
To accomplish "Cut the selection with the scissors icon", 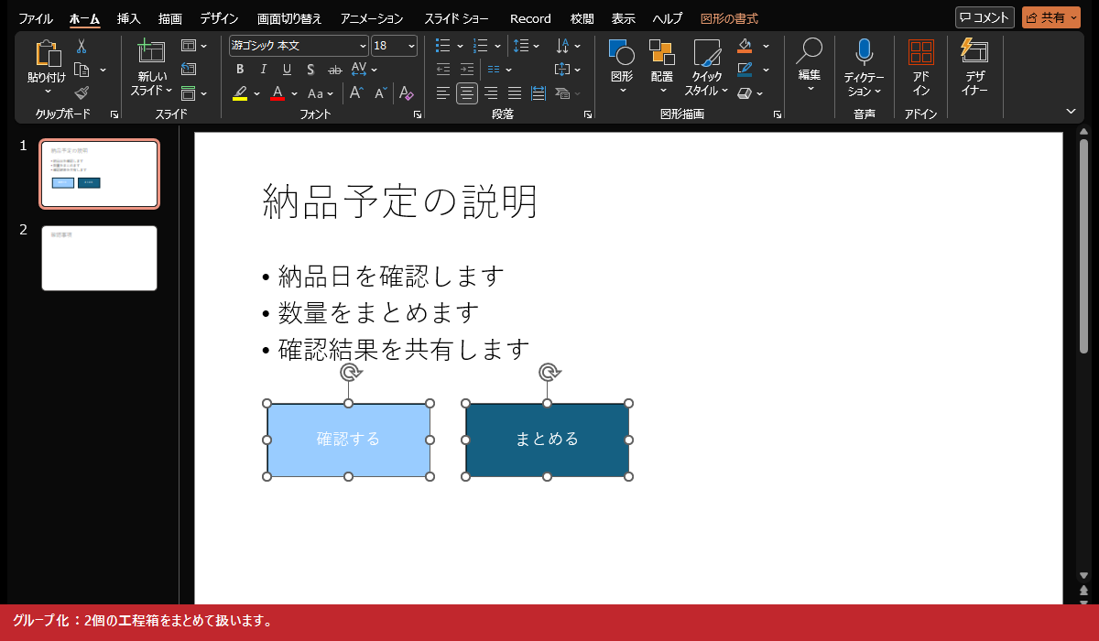I will [82, 46].
